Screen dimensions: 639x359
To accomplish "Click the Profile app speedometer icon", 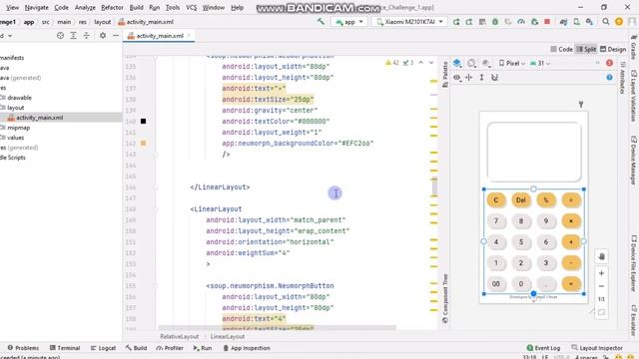I will tap(521, 22).
